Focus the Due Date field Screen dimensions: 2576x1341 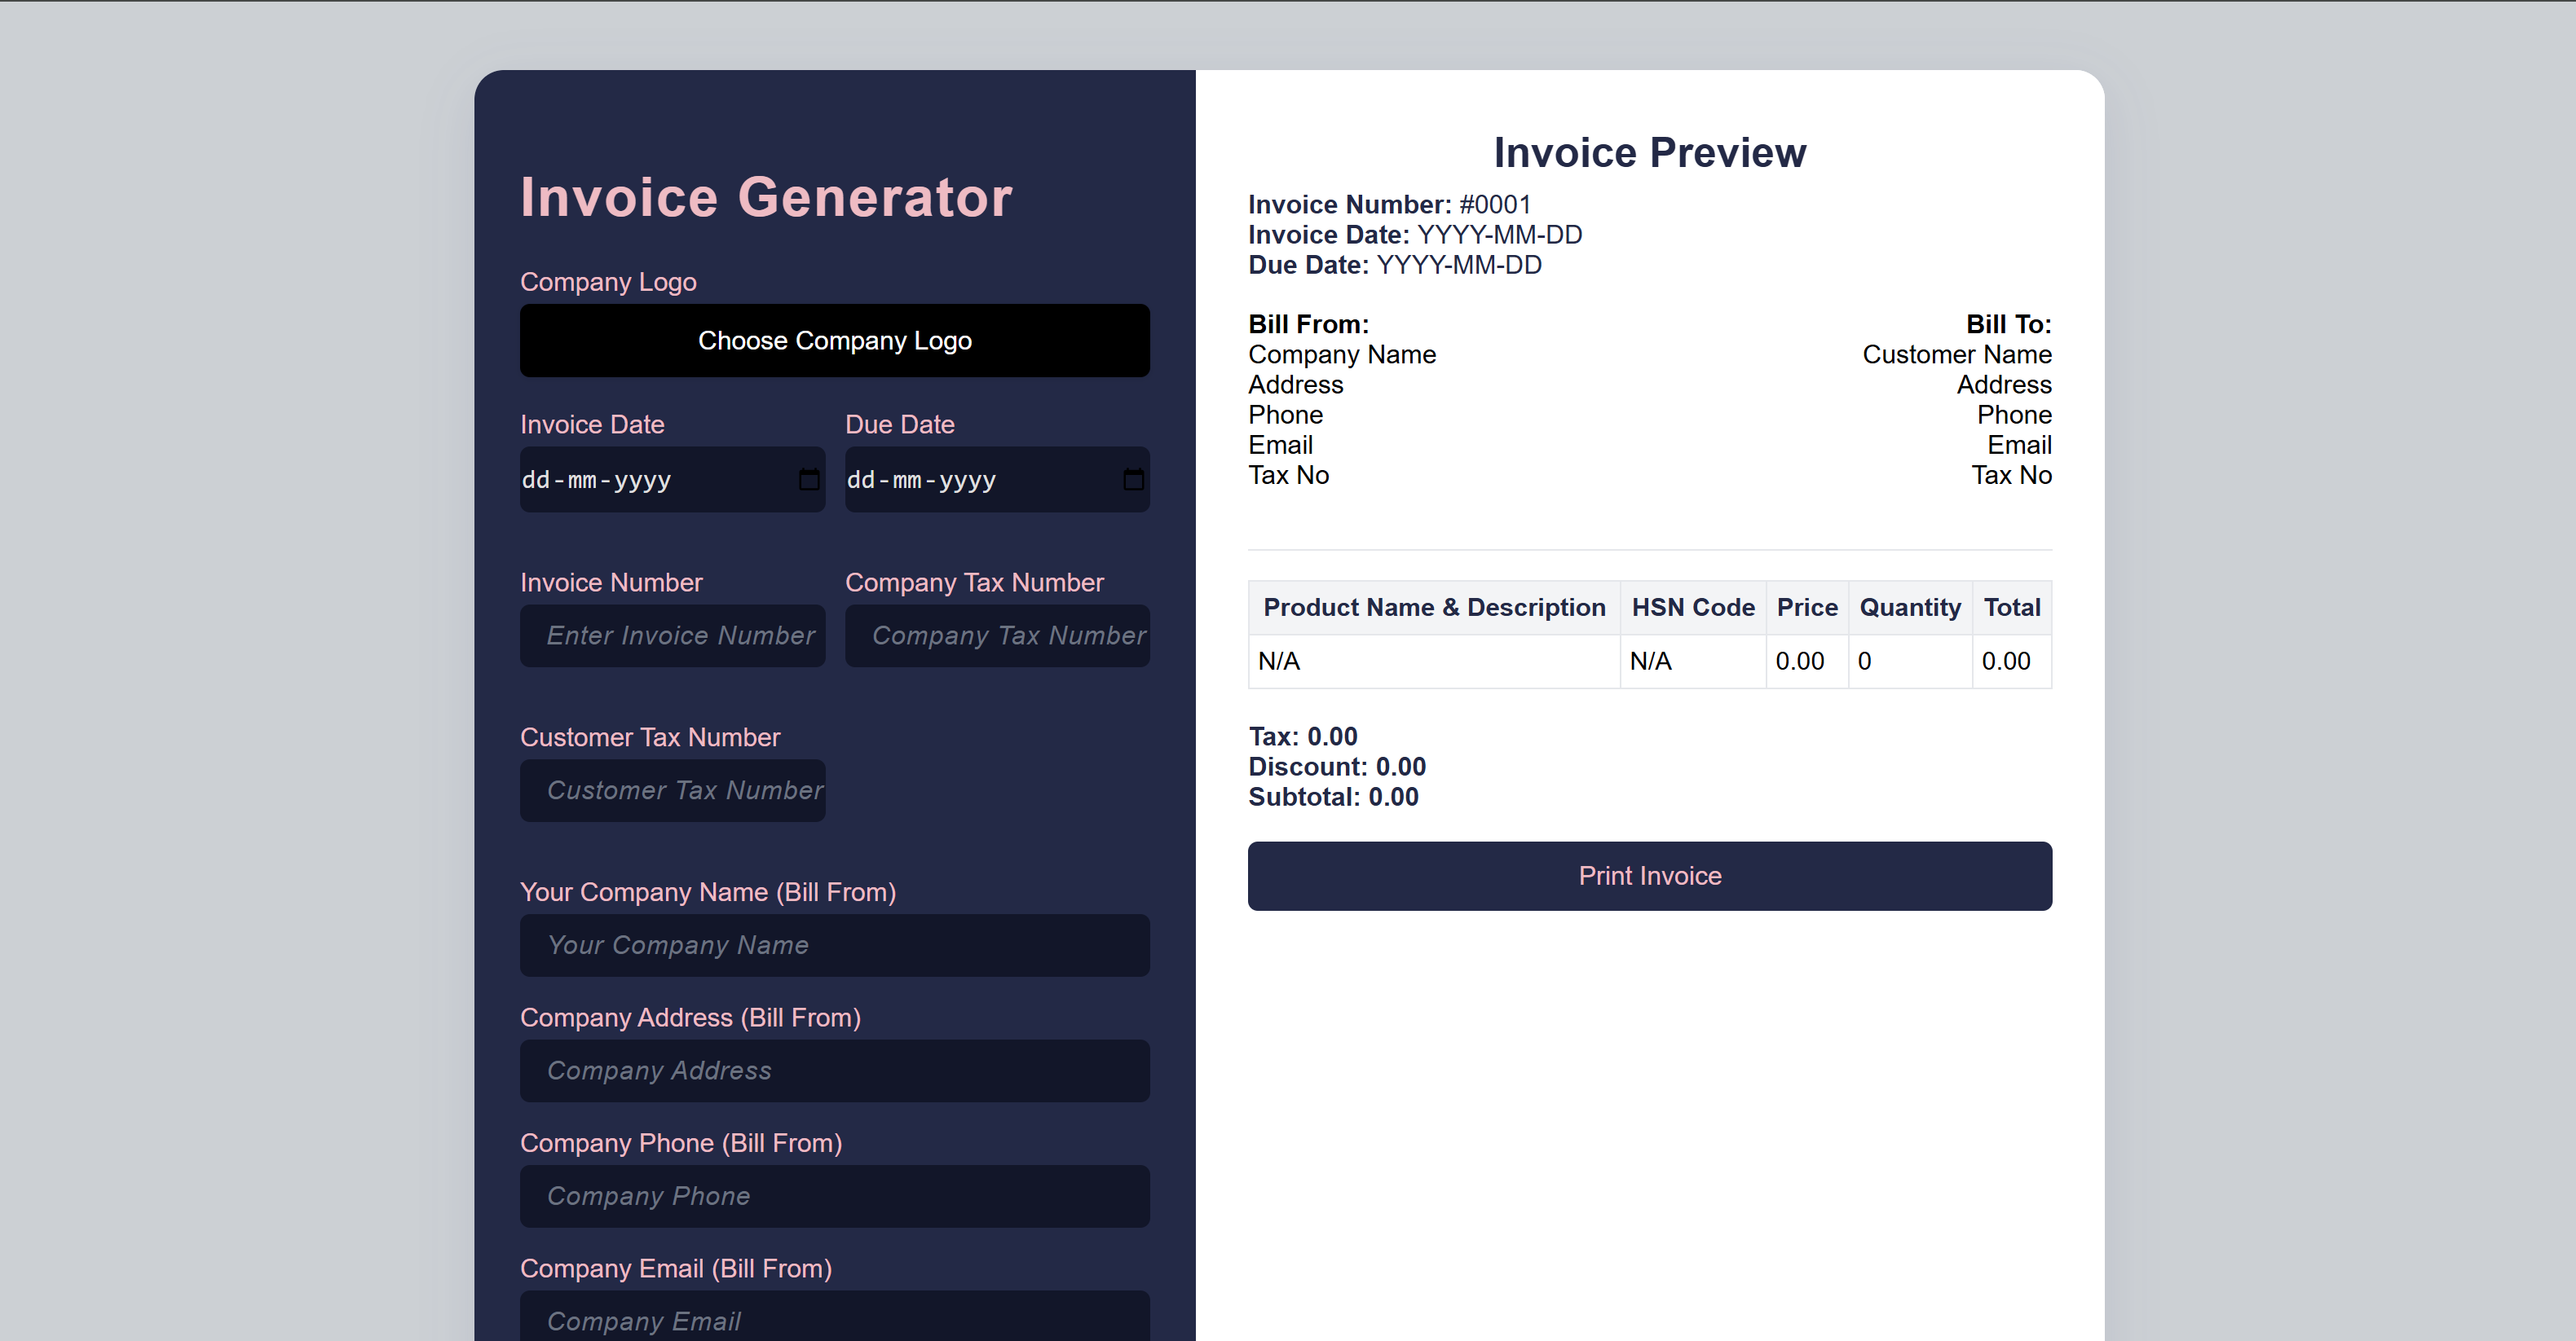pos(997,480)
